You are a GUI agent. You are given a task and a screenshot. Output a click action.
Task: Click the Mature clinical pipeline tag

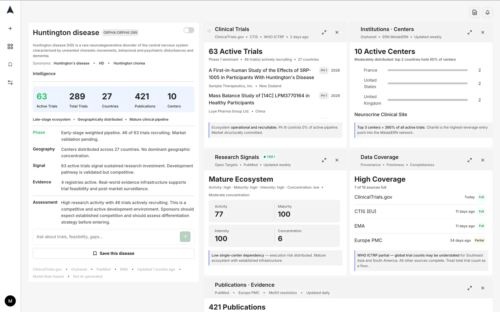149,120
